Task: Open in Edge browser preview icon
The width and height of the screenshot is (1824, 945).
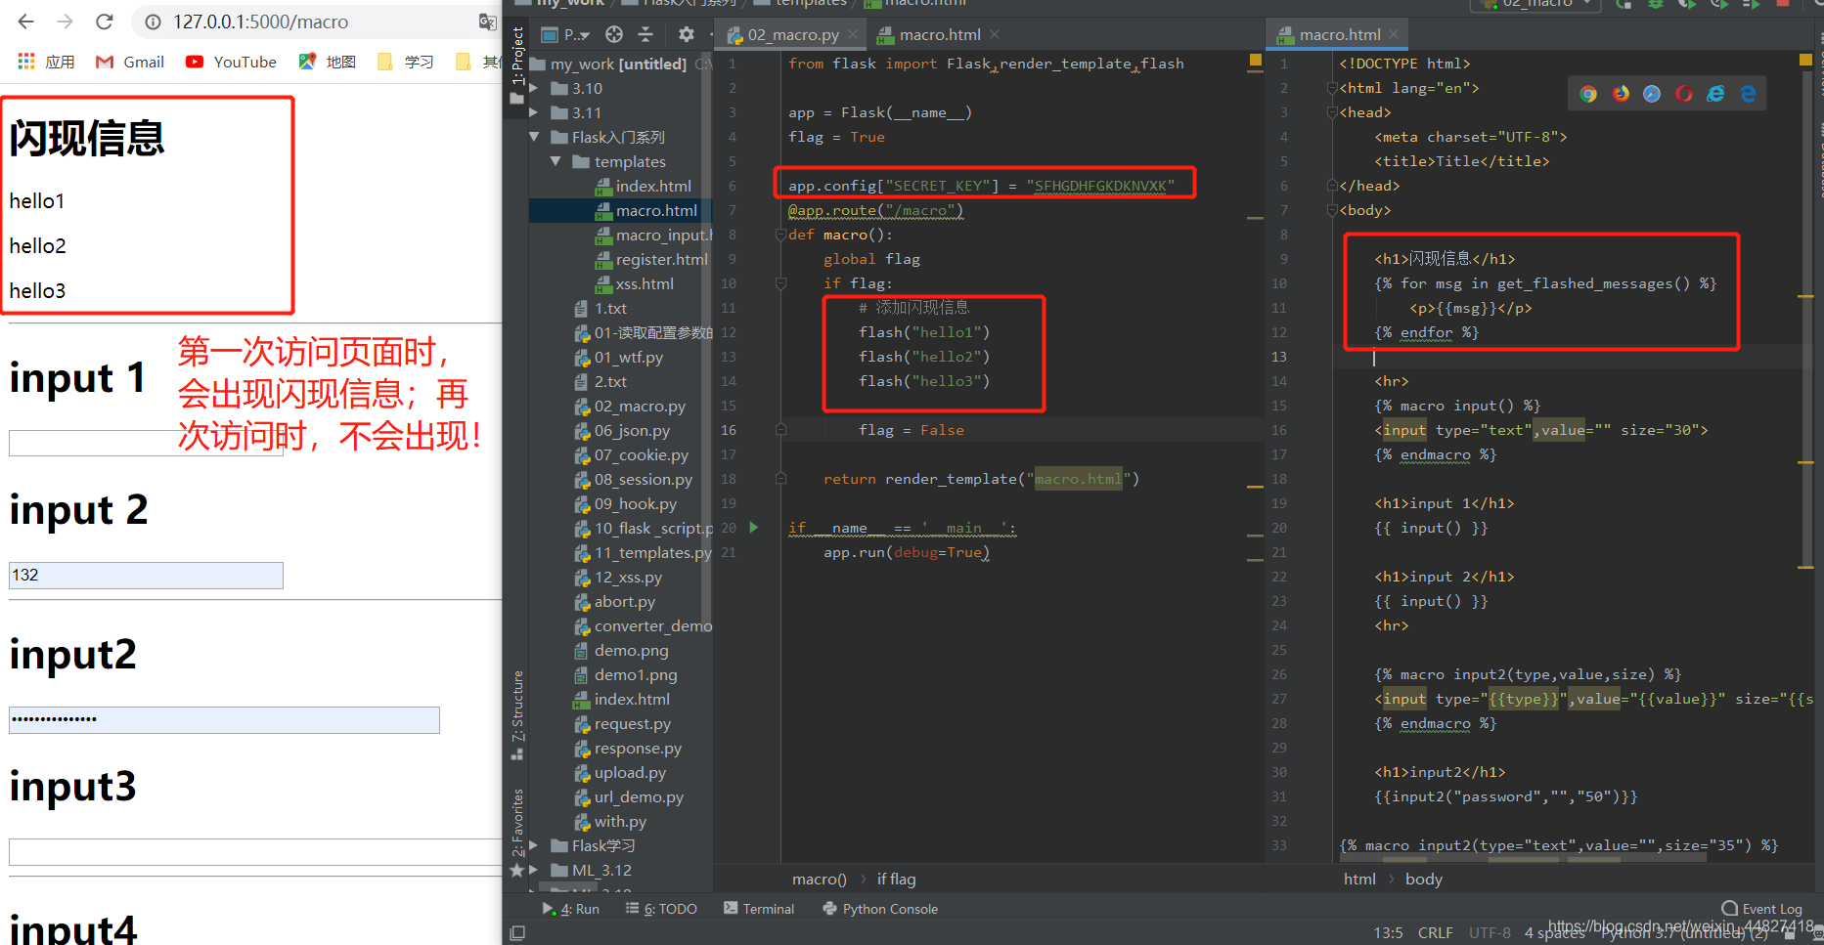Action: coord(1748,94)
